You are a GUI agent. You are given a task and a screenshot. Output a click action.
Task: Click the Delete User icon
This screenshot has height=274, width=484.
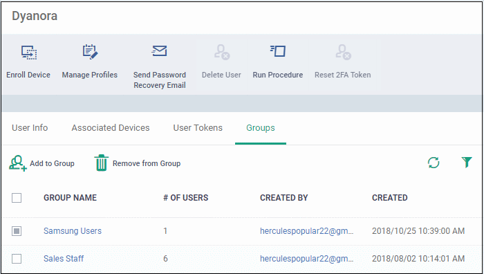(222, 52)
